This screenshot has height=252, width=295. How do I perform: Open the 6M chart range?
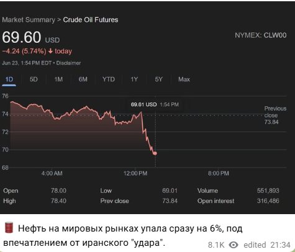(83, 79)
